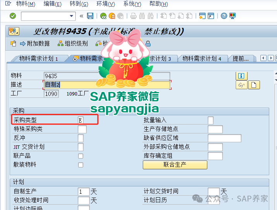
Task: Collapse the command field with the double-arrow icon
Action: coord(81,16)
